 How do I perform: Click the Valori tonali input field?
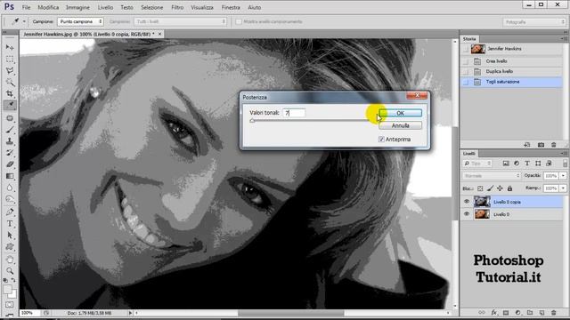click(294, 113)
